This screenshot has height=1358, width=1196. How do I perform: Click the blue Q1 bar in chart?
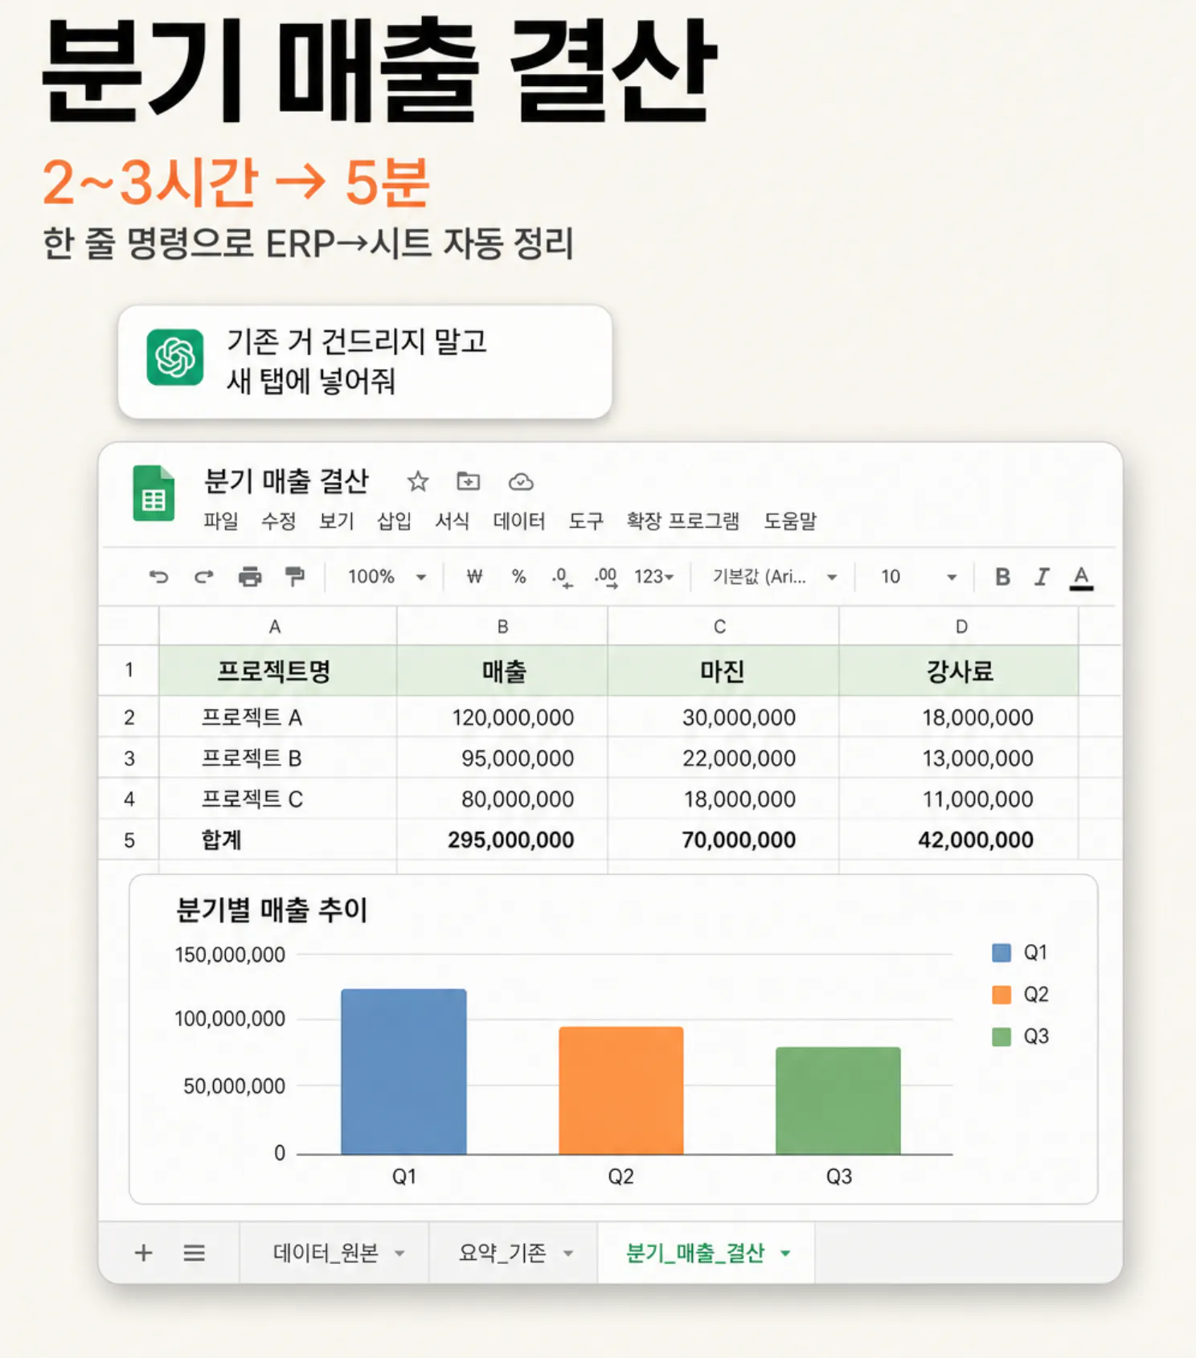(x=403, y=1072)
